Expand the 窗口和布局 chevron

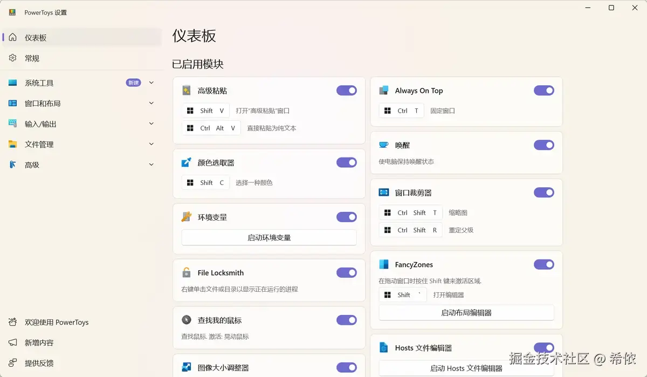pos(152,103)
